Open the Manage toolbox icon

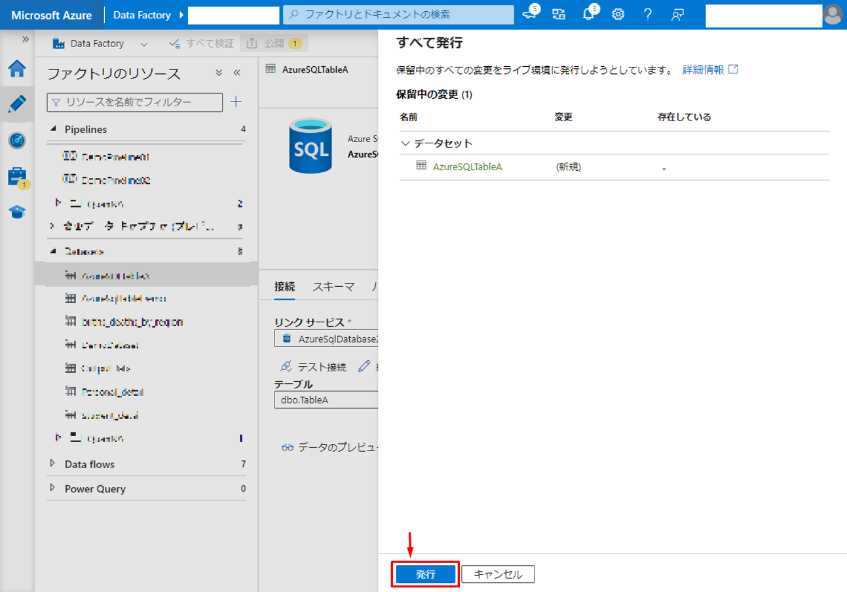click(x=17, y=176)
